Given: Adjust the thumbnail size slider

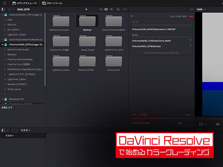Looking at the screenshot, I should tap(86, 9).
